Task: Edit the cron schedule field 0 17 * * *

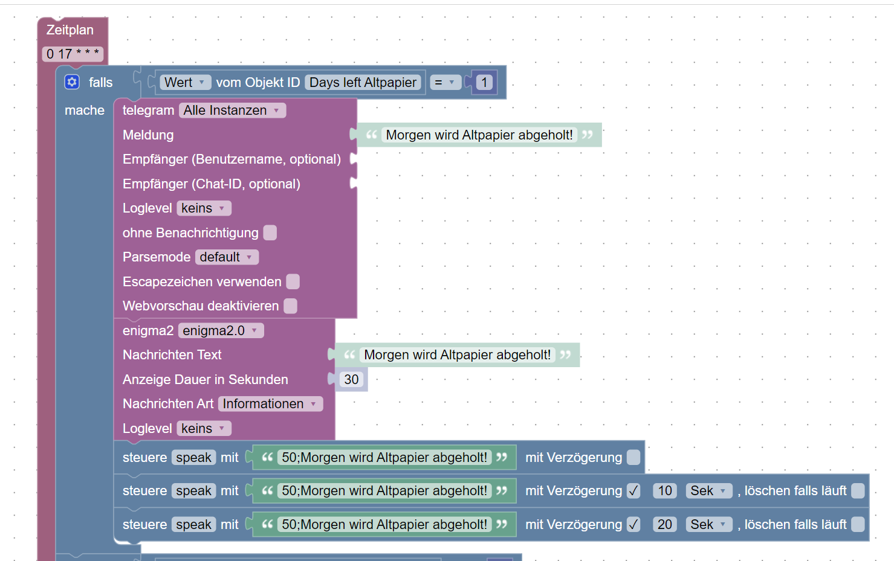Action: click(x=73, y=54)
